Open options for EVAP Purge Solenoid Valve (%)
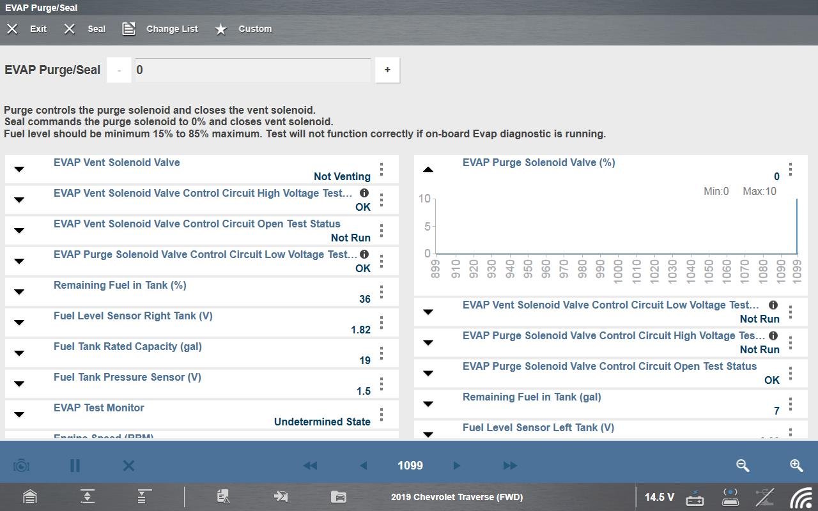 click(x=791, y=169)
